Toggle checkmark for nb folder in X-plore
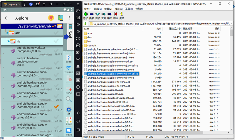This screenshot has height=140, width=235. click(x=56, y=41)
